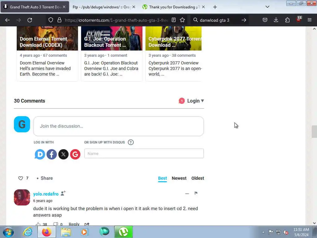The height and width of the screenshot is (238, 317).
Task: Click the danwload gta 3 search box
Action: point(219,20)
